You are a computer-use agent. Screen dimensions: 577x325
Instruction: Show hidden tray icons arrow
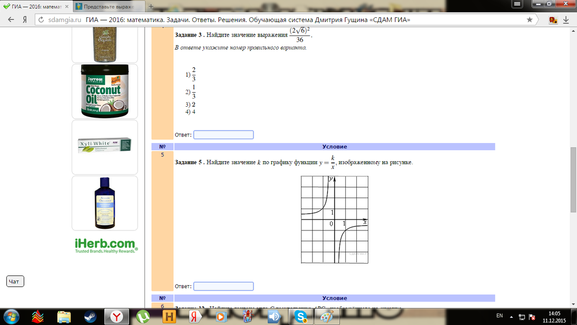511,317
